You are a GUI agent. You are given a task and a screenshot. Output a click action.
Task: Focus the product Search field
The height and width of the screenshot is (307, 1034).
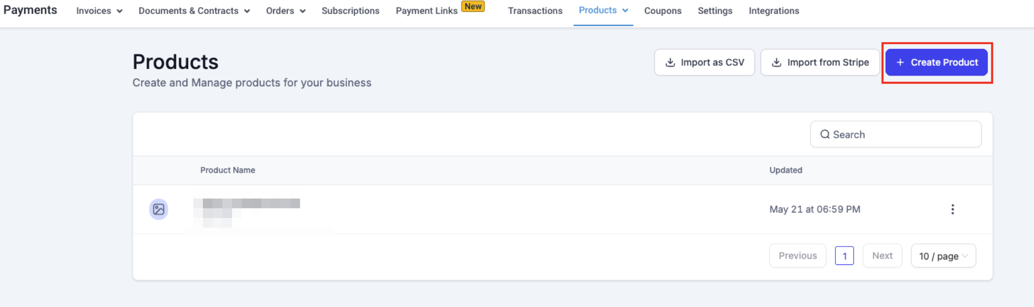pos(895,134)
